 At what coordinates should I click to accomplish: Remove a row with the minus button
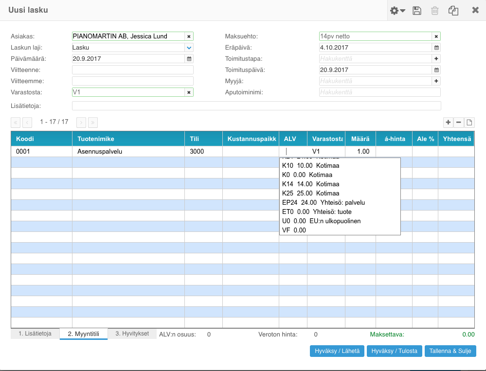(459, 123)
